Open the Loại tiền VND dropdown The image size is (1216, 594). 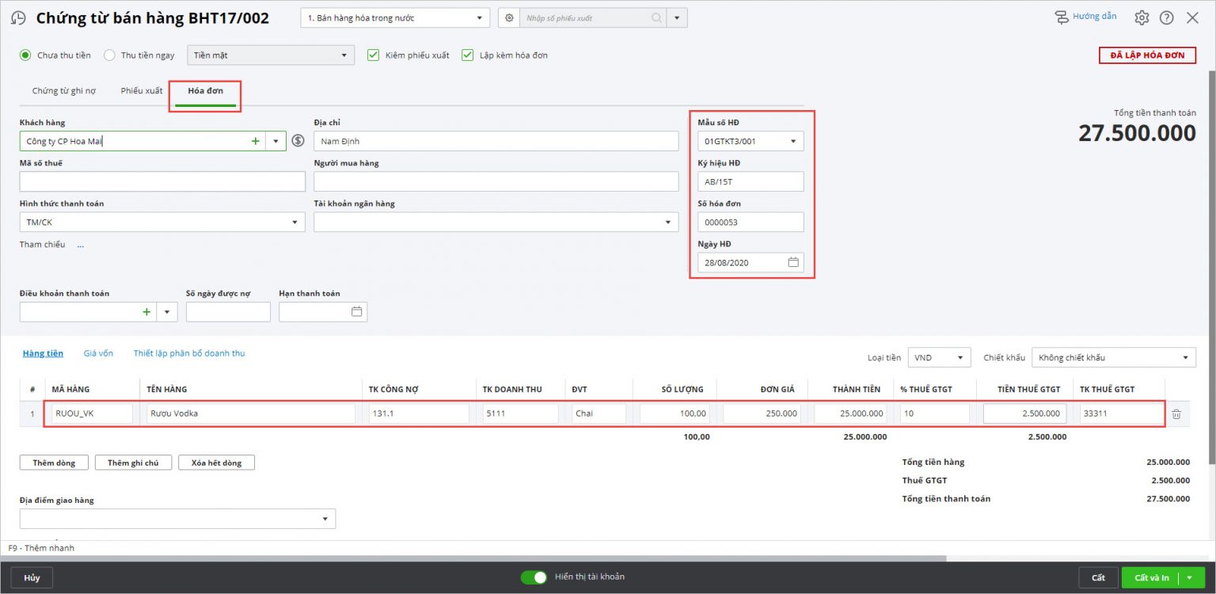pyautogui.click(x=939, y=358)
